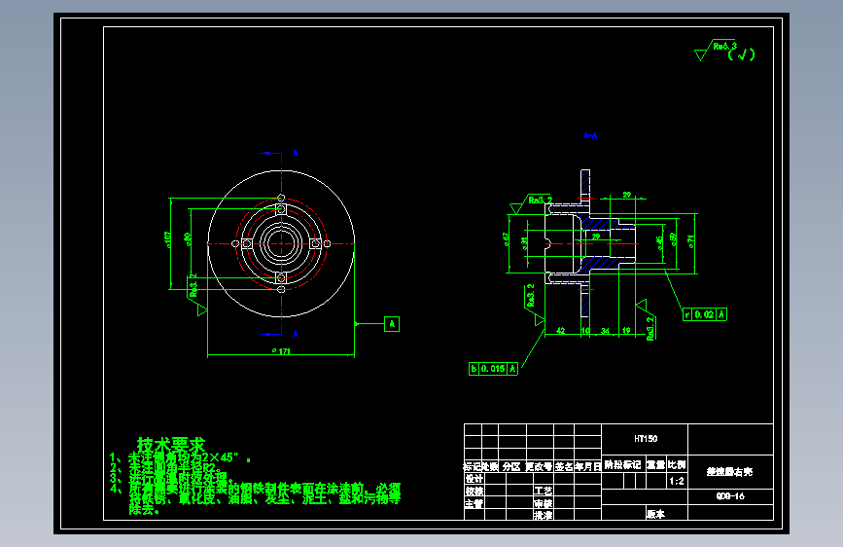Select the 比例 header in the title block

click(677, 464)
